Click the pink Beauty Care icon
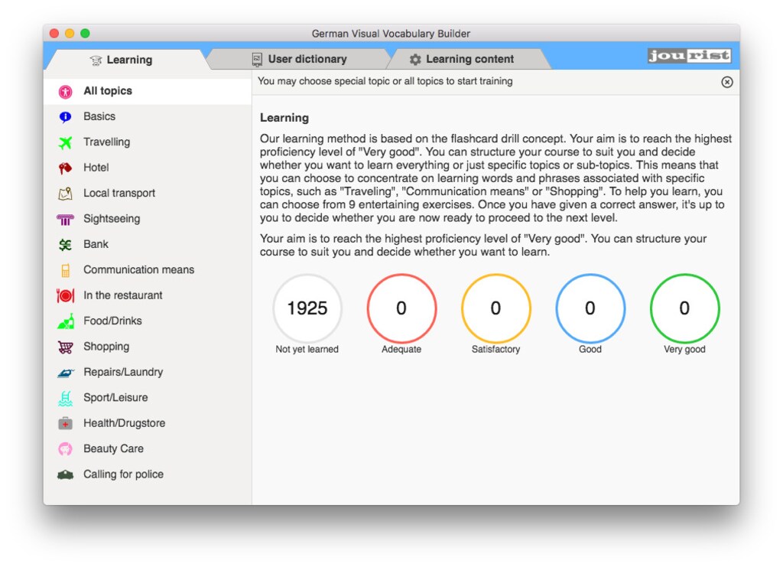Image resolution: width=783 pixels, height=567 pixels. [x=66, y=449]
